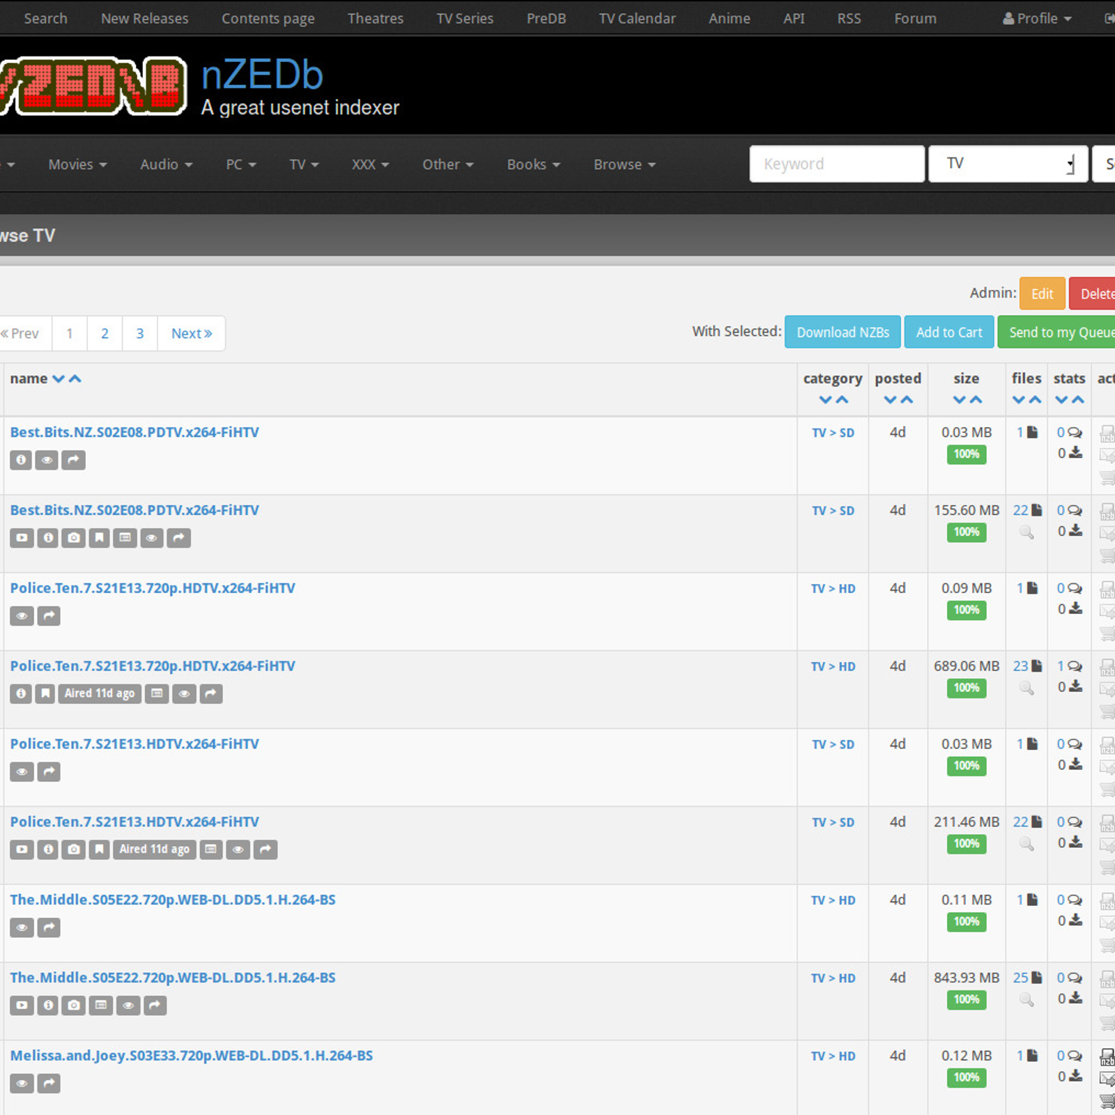Click the eye icon in the 843.93 MB The.Middle row

[x=128, y=1006]
